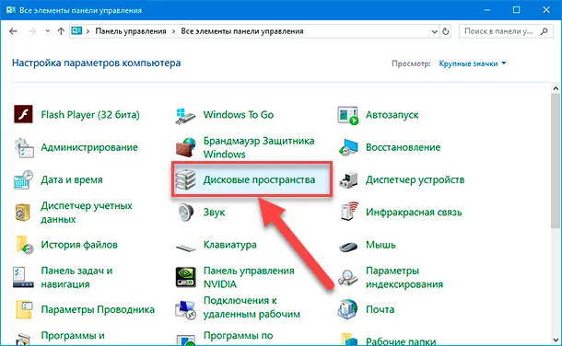This screenshot has width=562, height=346.
Task: Open the Flash Player icon
Action: tap(23, 114)
